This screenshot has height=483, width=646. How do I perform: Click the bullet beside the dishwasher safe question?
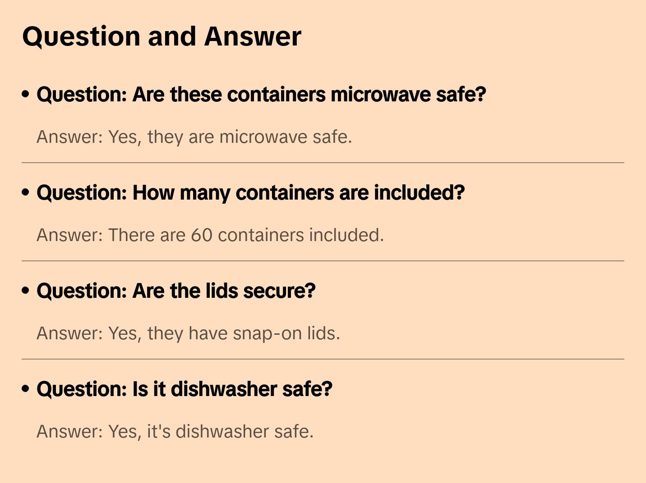(26, 389)
